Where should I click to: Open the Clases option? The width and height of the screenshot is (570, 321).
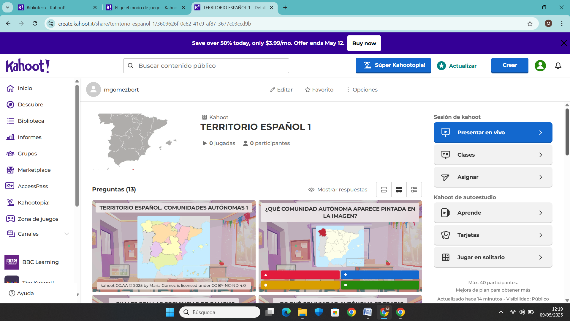click(x=493, y=155)
